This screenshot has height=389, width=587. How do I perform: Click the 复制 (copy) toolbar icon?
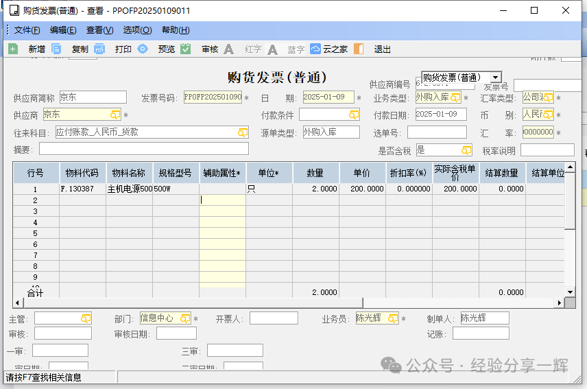click(x=57, y=49)
